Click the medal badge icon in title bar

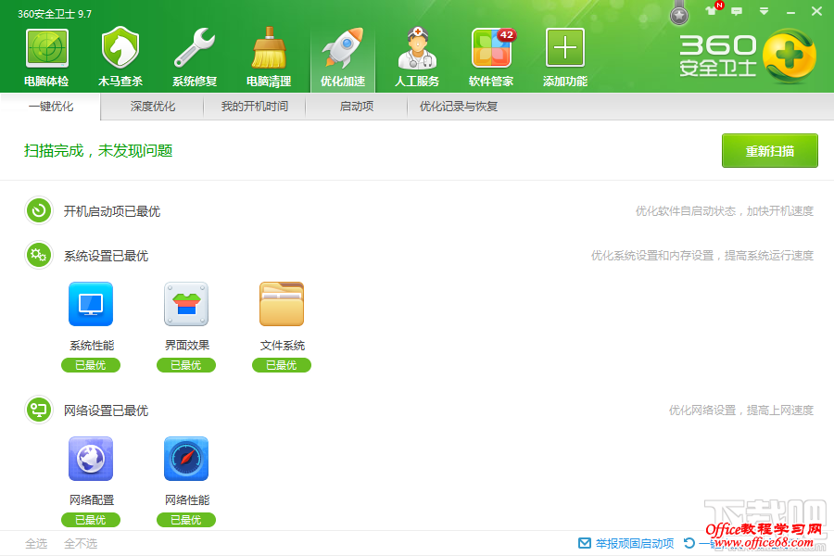coord(679,15)
